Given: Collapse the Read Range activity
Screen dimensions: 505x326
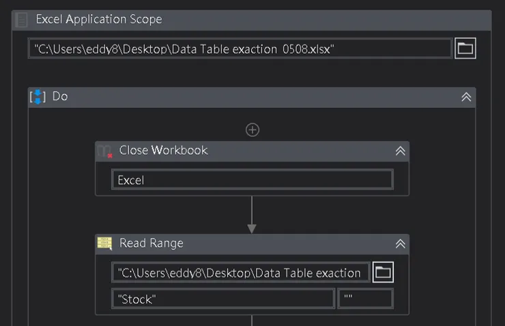Looking at the screenshot, I should click(401, 243).
